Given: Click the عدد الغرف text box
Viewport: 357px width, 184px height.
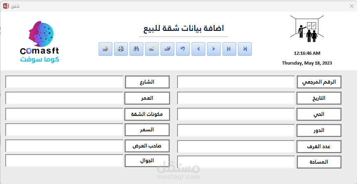Looking at the screenshot, I should tap(236, 146).
